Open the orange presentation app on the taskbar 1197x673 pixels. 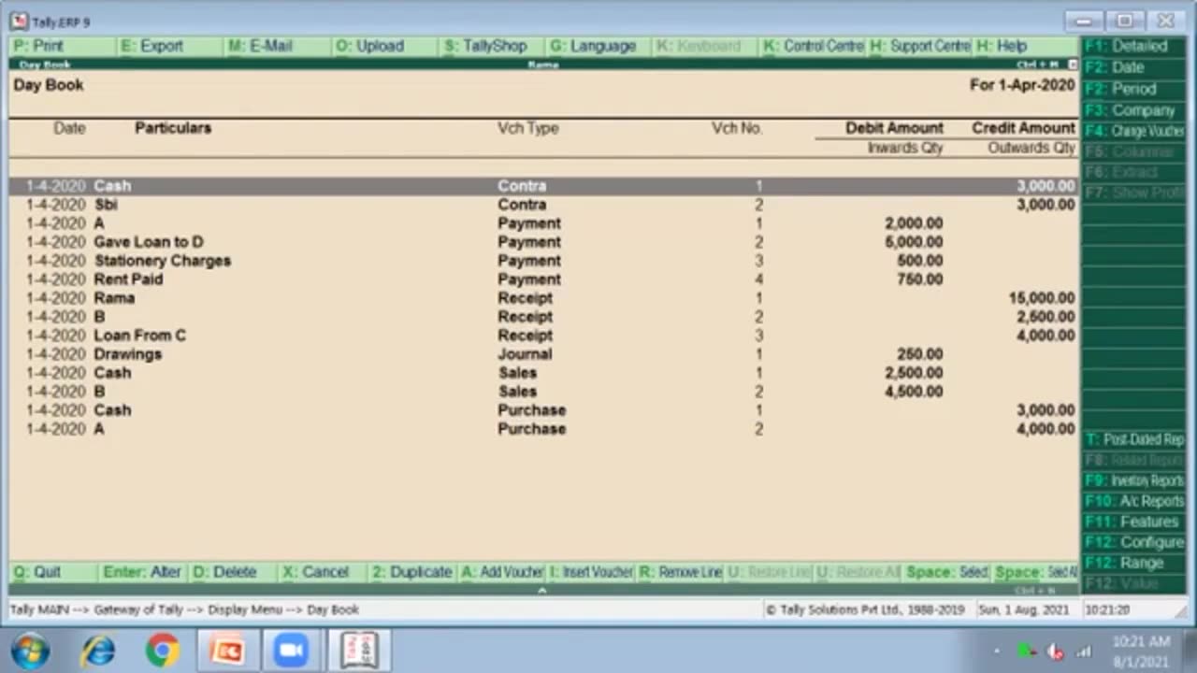[x=226, y=651]
